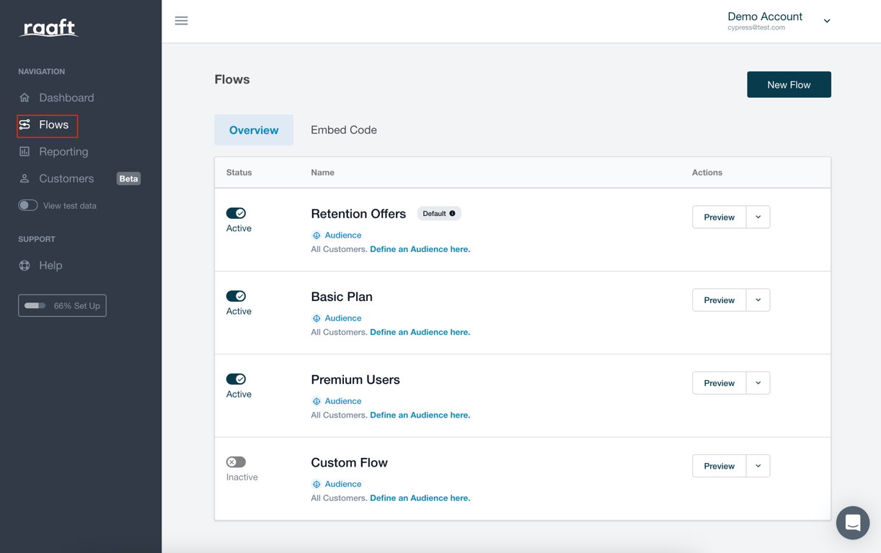Click the Customers person icon

[25, 179]
